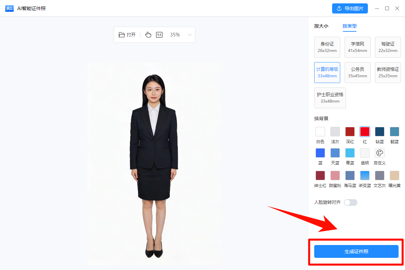Choose the 驾驶证 22x32mm size option

pyautogui.click(x=387, y=47)
